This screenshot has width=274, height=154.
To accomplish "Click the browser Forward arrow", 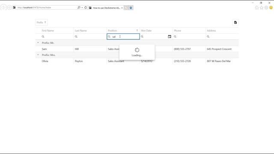I will click(x=9, y=8).
